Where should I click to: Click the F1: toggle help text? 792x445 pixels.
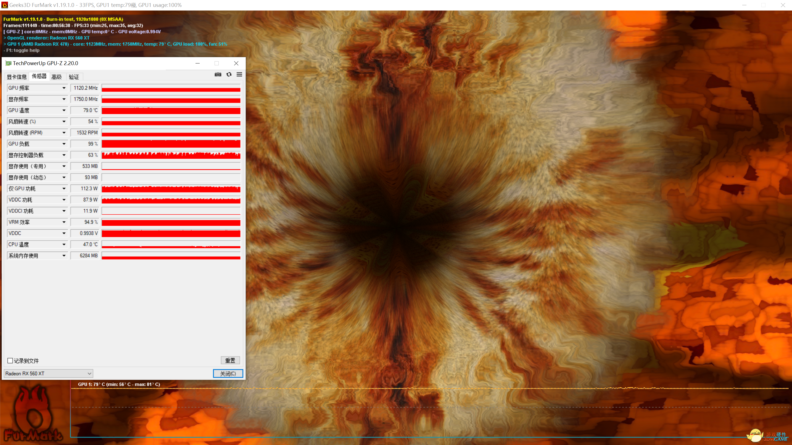[x=21, y=50]
